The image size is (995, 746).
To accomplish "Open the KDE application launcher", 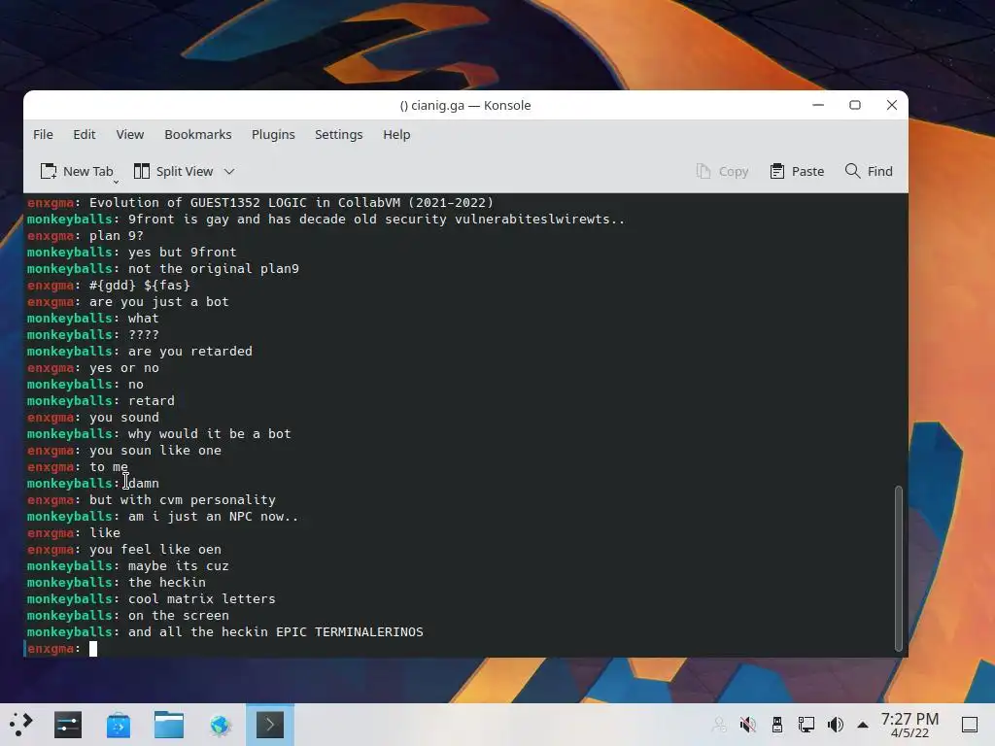I will point(20,725).
